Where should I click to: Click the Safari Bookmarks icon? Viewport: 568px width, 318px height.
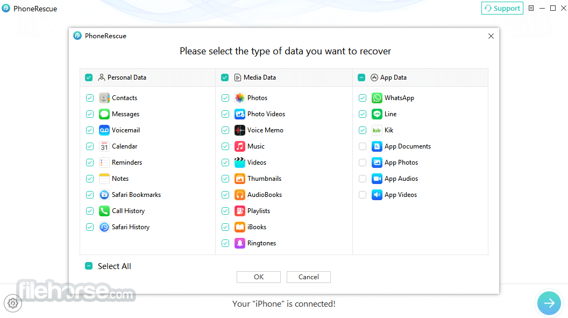click(104, 195)
